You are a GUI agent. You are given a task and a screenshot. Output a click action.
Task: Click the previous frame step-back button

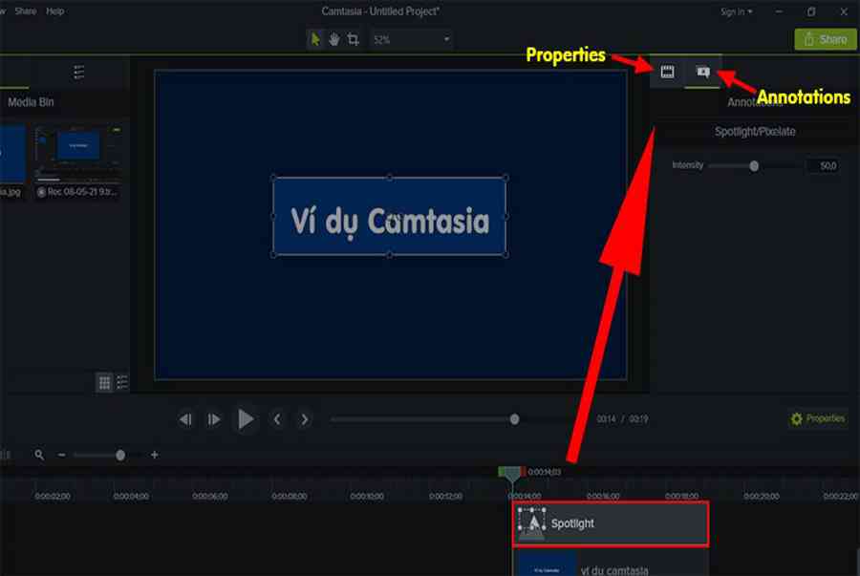pos(185,419)
